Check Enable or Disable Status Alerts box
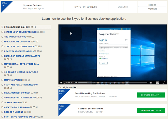The height and width of the screenshot is (119, 168). [x=2, y=56]
